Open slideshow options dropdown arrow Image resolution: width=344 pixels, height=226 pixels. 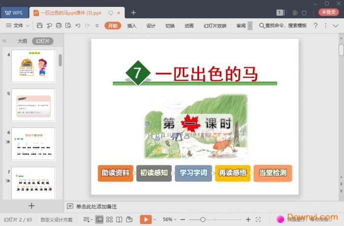point(154,220)
